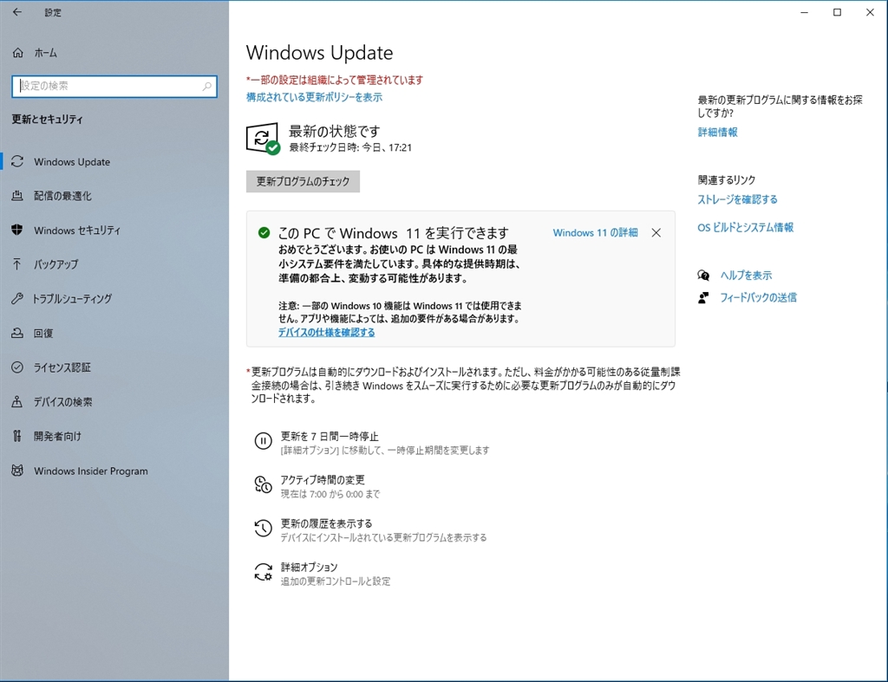
Task: Open ホーム in the sidebar
Action: coord(45,53)
